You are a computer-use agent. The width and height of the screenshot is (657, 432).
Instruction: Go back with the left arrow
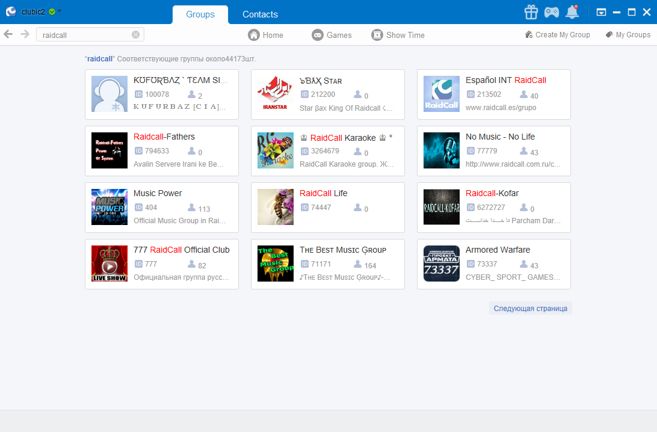pos(8,34)
